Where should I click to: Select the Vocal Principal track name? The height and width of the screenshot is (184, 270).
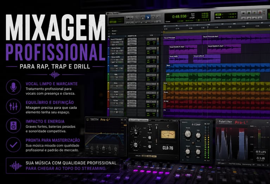[x=116, y=39]
